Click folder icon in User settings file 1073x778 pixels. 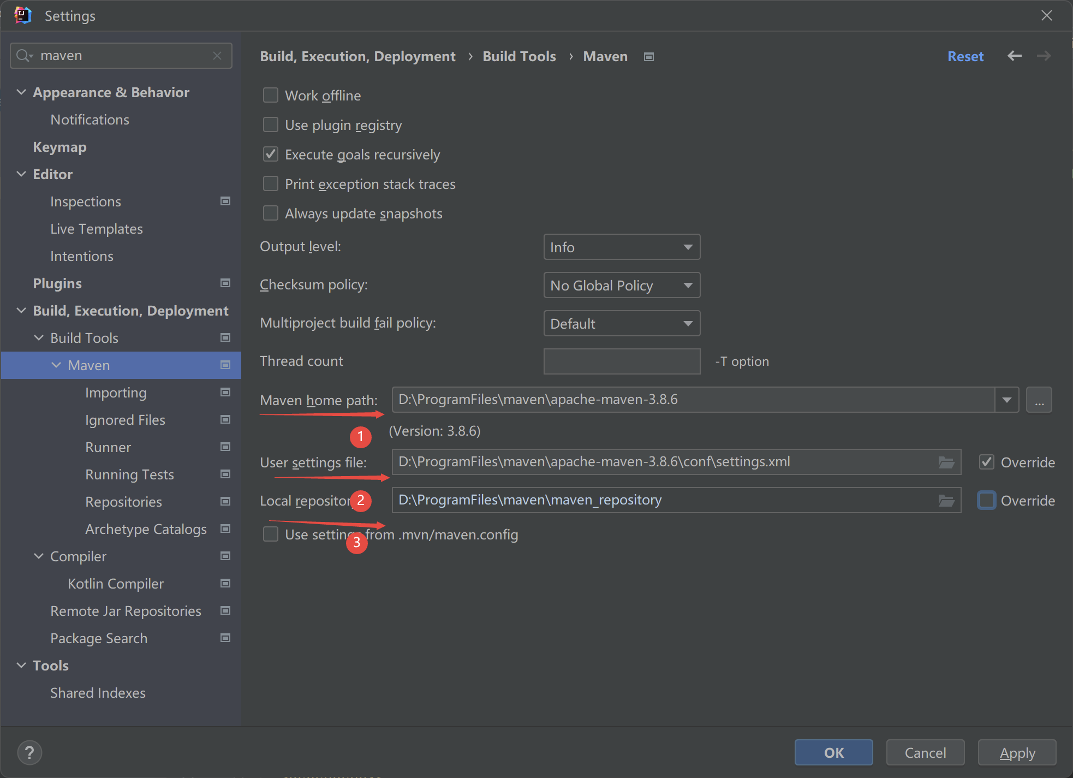[x=946, y=462]
